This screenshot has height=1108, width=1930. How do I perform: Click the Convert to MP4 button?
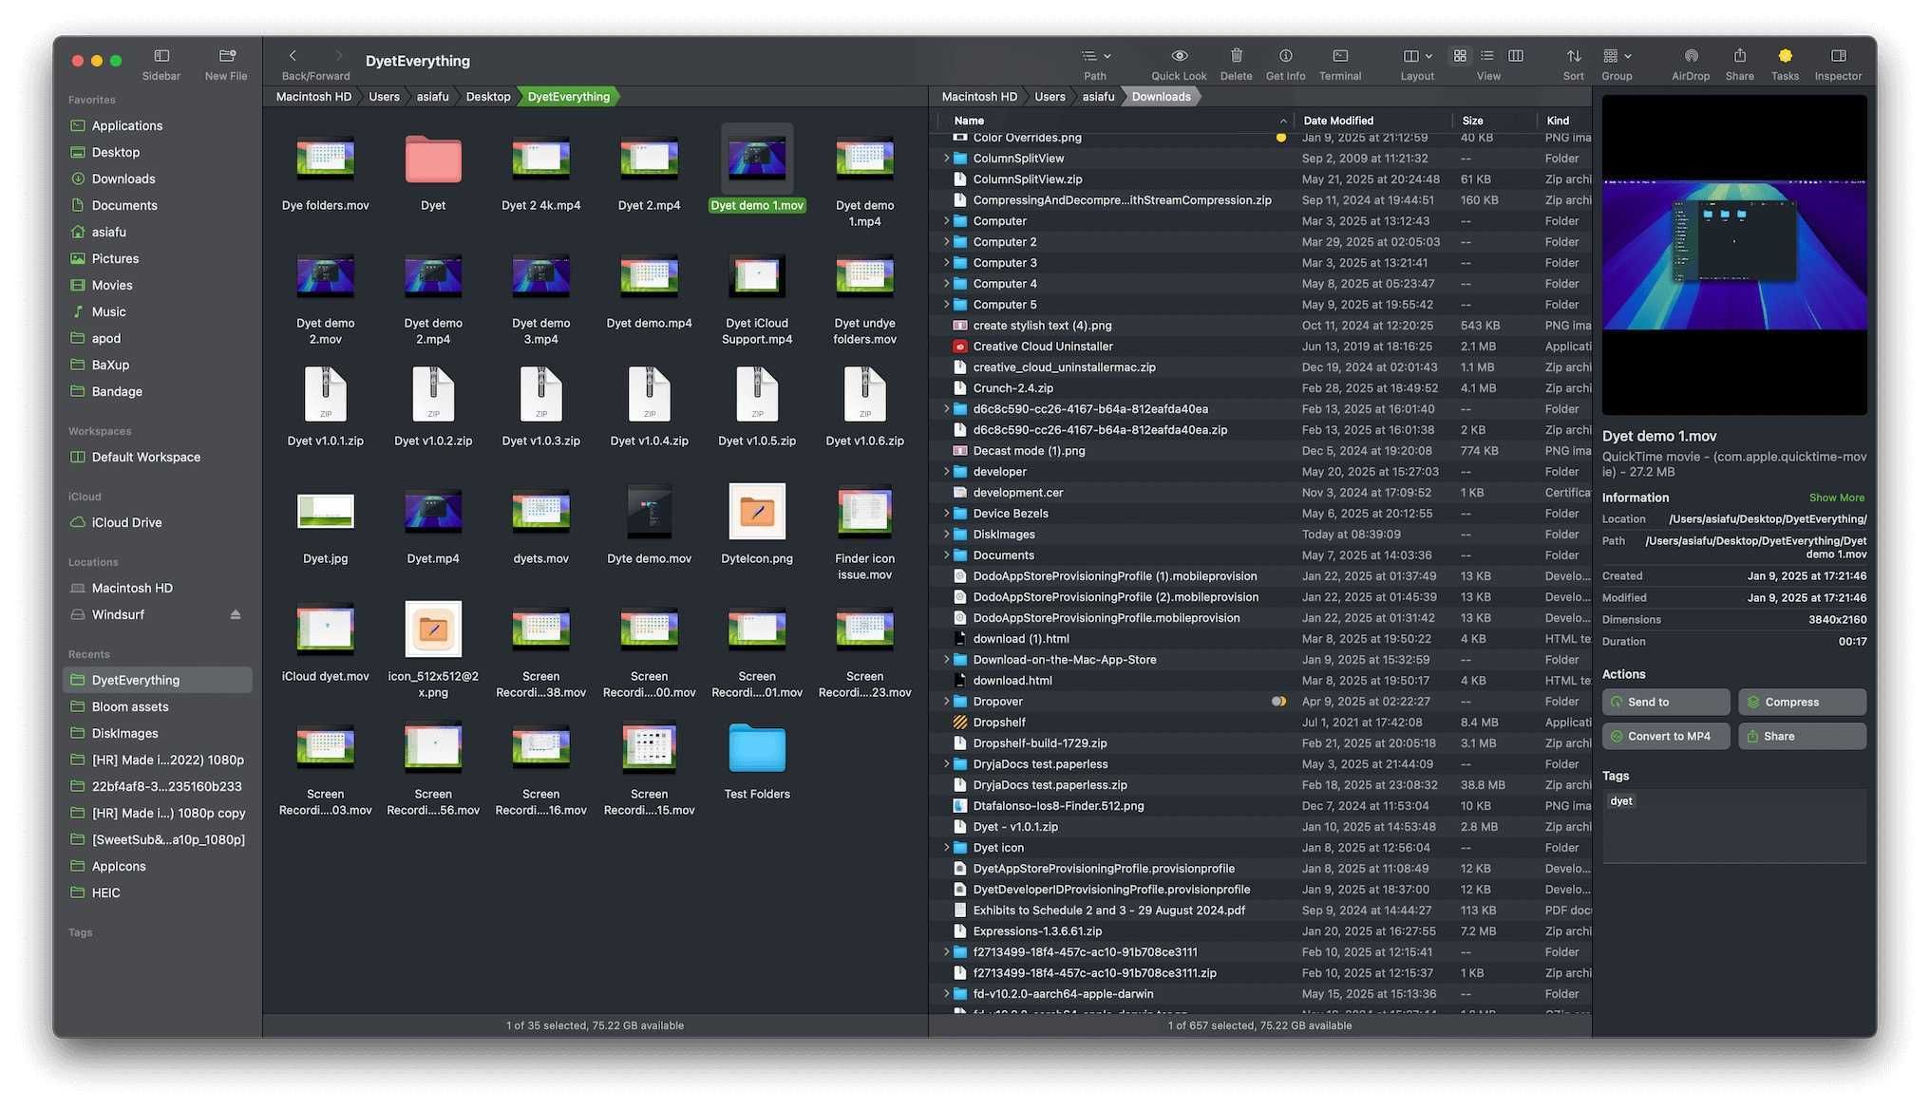(x=1666, y=736)
